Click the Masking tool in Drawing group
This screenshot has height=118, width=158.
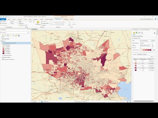(x=44, y=22)
